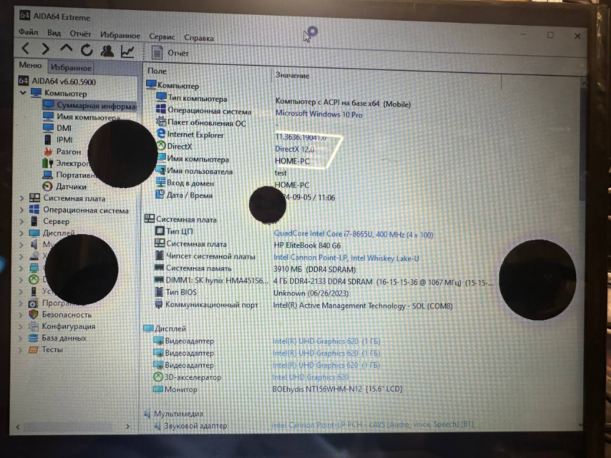Open user management icon in the toolbar
The image size is (611, 458).
(x=107, y=50)
